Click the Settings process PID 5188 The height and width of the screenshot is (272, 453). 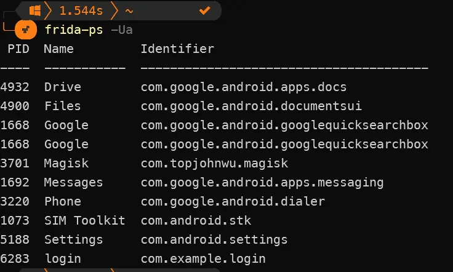[15, 239]
